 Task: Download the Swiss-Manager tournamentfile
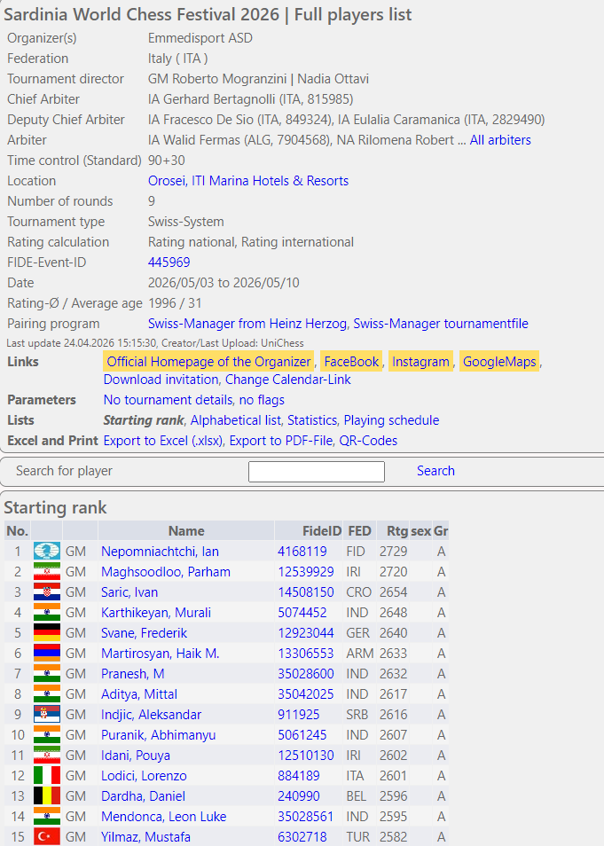point(441,323)
